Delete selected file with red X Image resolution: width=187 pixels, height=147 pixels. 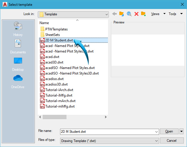(136, 14)
